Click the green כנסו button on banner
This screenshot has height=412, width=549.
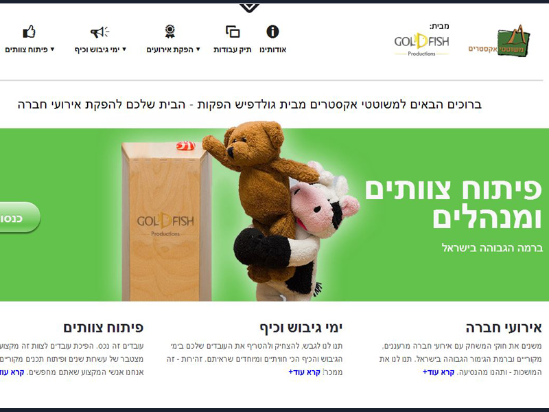(x=19, y=218)
